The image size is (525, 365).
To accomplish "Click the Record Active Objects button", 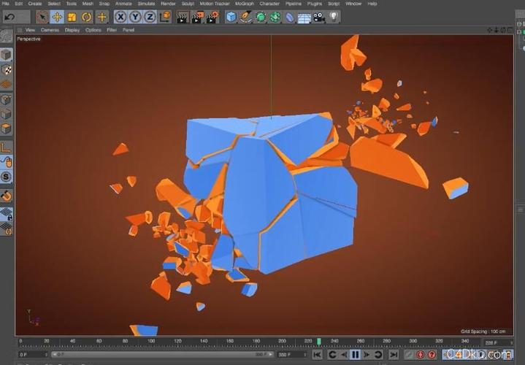I will (409, 354).
